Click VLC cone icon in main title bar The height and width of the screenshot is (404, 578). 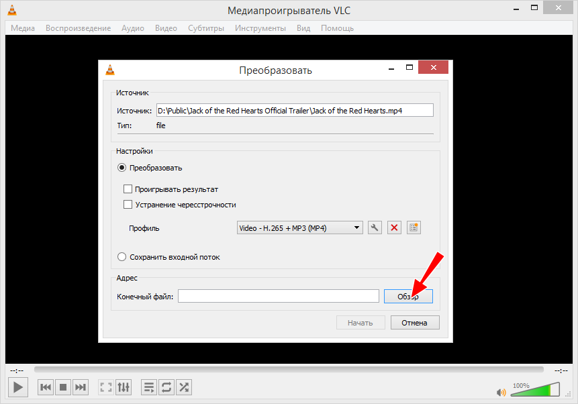(12, 10)
